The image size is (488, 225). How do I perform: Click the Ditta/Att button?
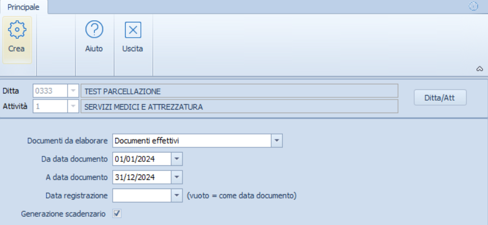440,98
